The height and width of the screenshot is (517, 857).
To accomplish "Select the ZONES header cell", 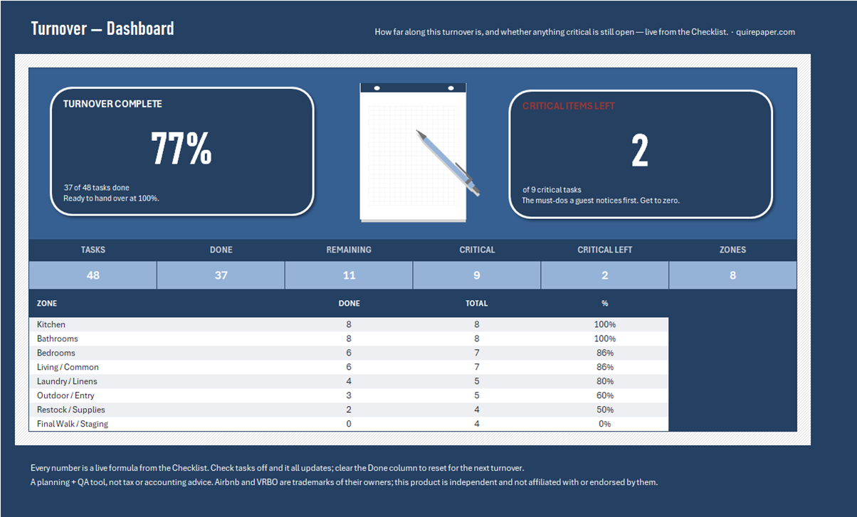I will (733, 250).
